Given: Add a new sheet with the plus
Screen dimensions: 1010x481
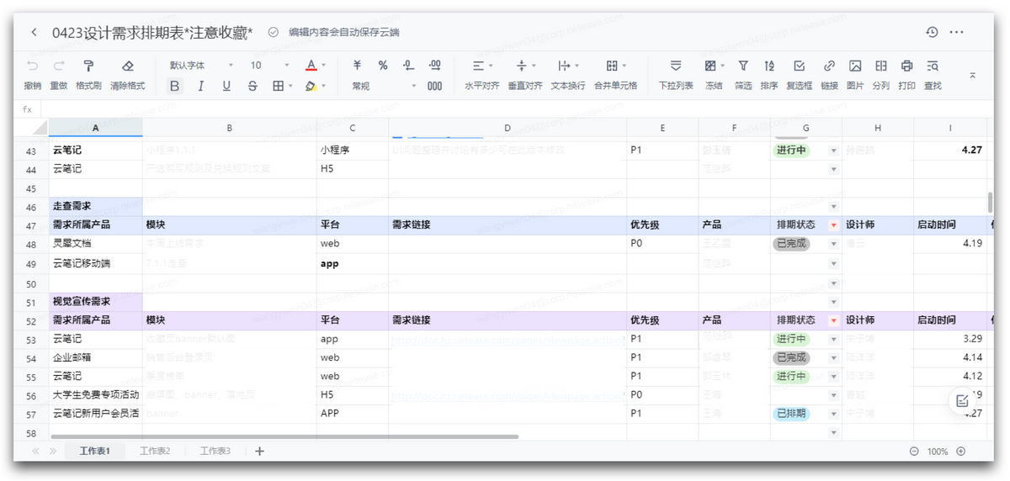Looking at the screenshot, I should pyautogui.click(x=259, y=452).
